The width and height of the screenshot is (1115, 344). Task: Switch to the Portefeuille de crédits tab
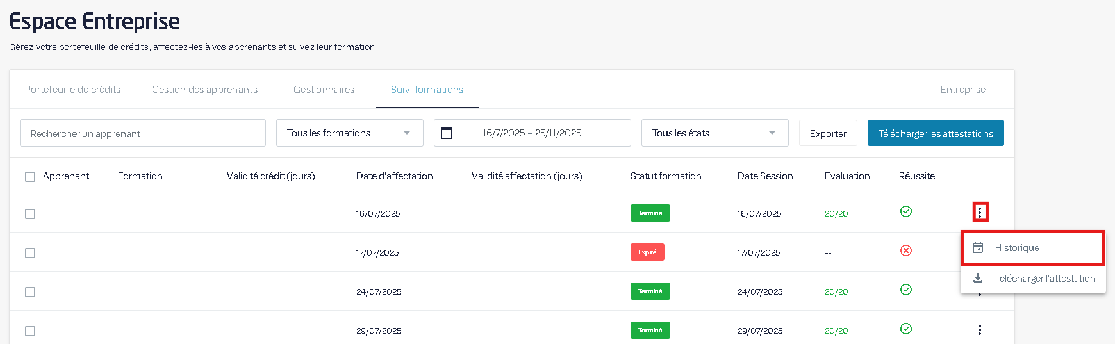tap(72, 90)
